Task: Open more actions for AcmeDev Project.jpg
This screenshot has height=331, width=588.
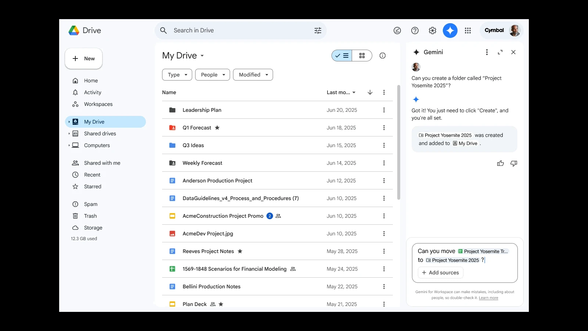Action: [384, 234]
